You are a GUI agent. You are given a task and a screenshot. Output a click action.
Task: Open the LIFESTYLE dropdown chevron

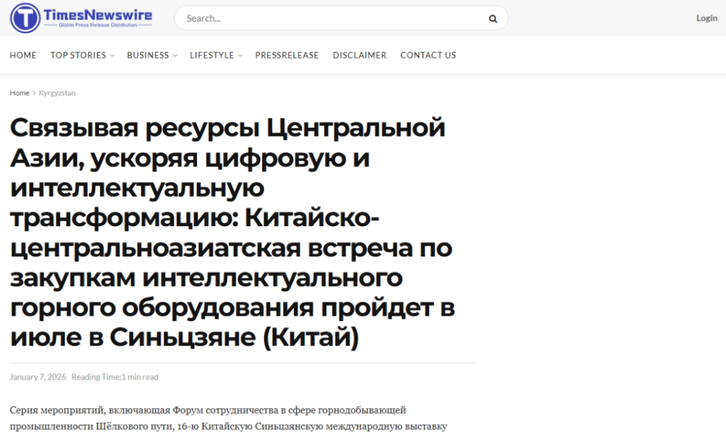point(240,56)
